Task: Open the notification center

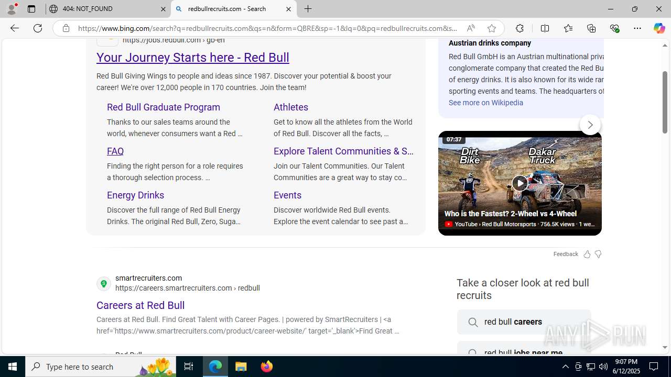Action: (654, 367)
